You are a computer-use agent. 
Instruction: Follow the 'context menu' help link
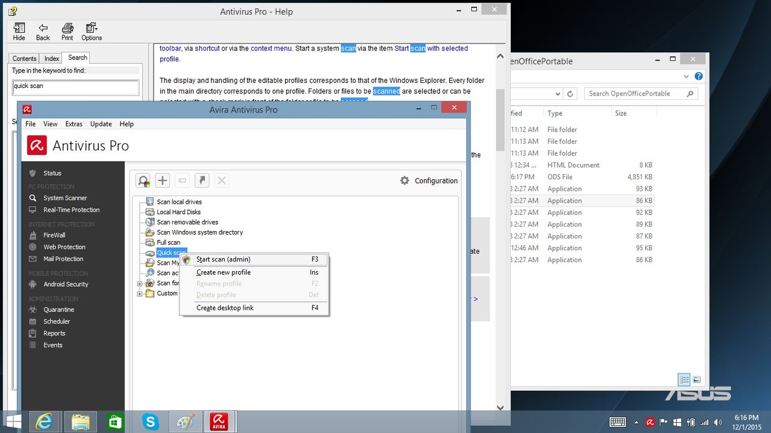[x=271, y=48]
